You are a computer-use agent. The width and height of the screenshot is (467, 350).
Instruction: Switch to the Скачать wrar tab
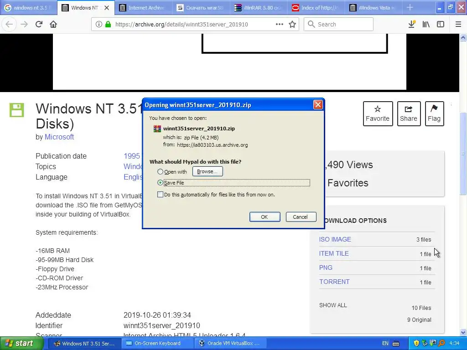pos(201,8)
